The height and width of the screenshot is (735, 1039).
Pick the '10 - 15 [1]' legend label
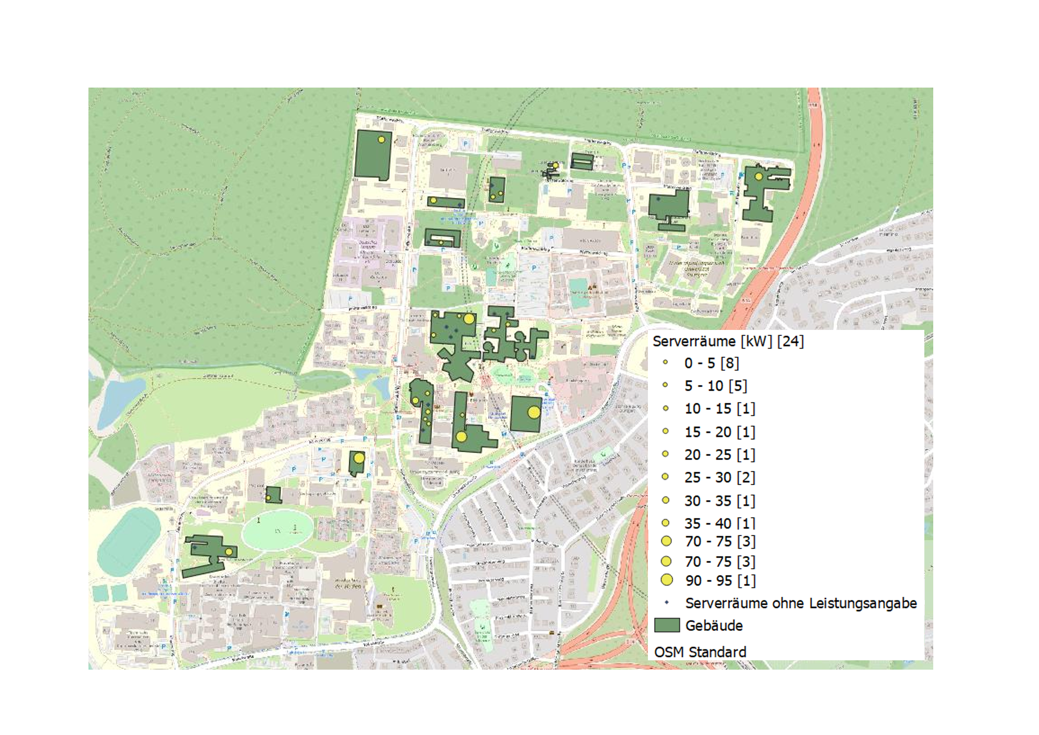click(x=719, y=409)
